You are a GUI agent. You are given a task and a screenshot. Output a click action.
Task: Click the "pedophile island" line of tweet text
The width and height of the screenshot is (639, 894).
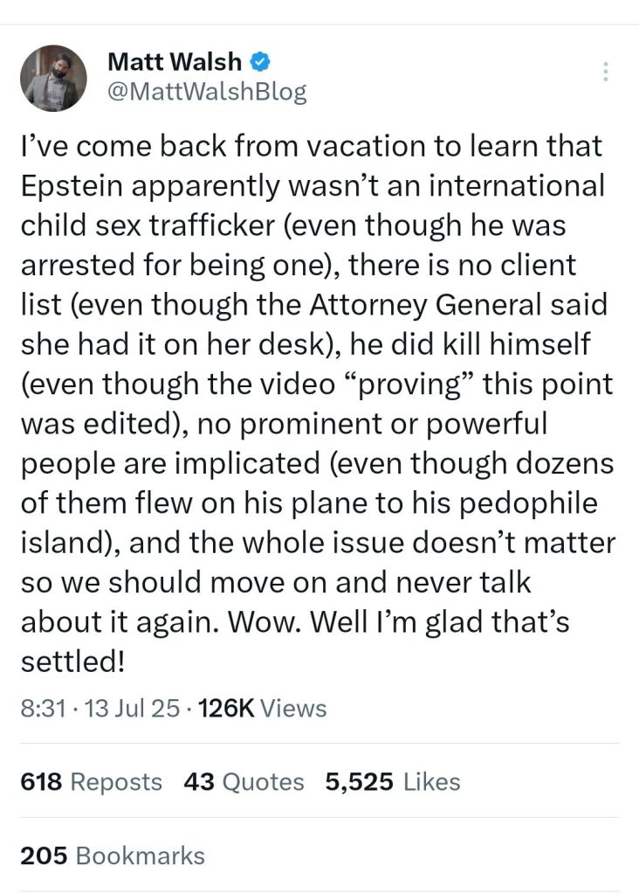coord(311,505)
